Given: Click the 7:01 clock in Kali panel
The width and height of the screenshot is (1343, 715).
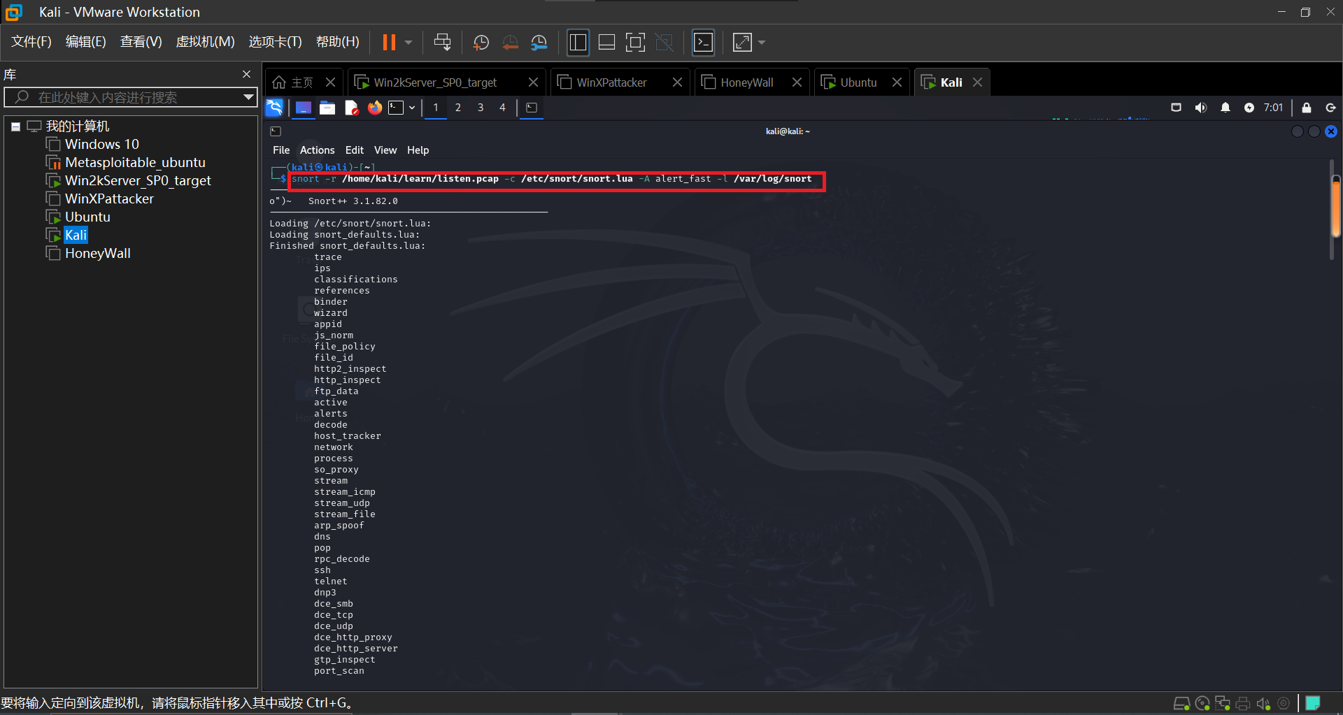Looking at the screenshot, I should coord(1273,108).
